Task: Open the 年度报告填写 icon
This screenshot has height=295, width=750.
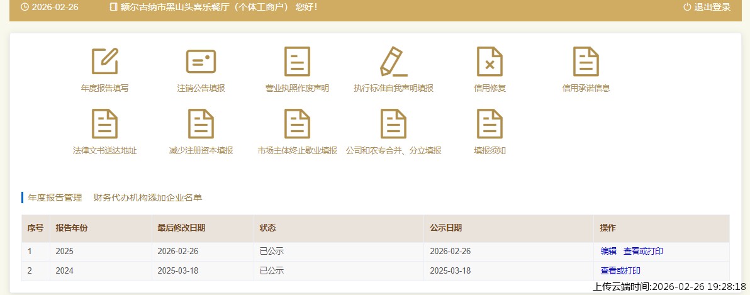Action: pos(105,62)
